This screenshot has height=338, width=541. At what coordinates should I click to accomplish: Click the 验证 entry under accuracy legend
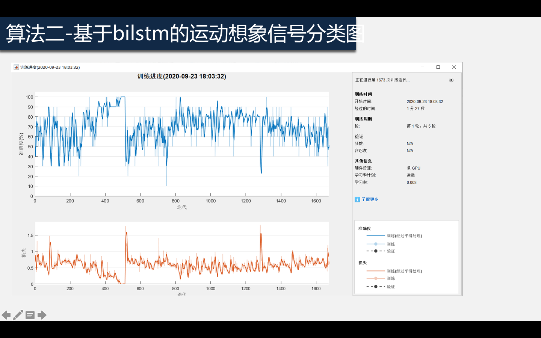coord(381,251)
